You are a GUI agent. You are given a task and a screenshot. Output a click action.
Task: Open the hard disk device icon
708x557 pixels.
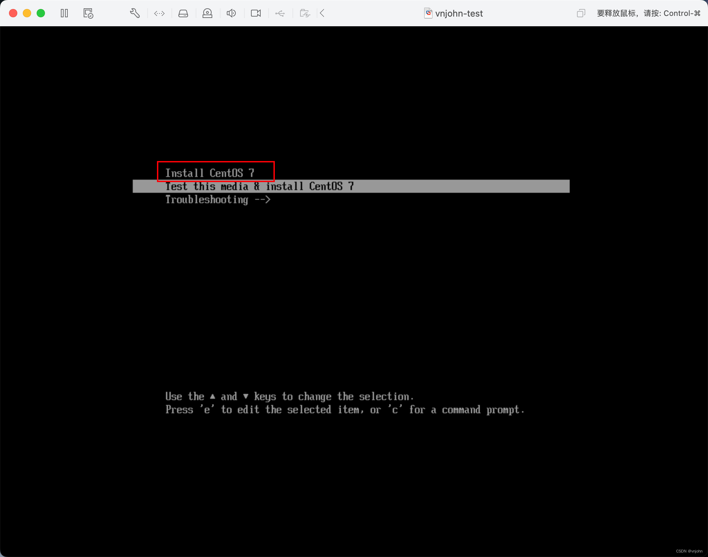(183, 13)
